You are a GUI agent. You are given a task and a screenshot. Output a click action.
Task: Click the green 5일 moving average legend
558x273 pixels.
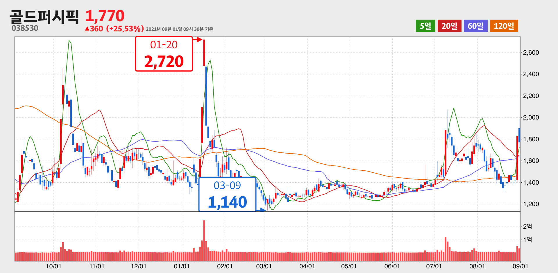pyautogui.click(x=425, y=26)
